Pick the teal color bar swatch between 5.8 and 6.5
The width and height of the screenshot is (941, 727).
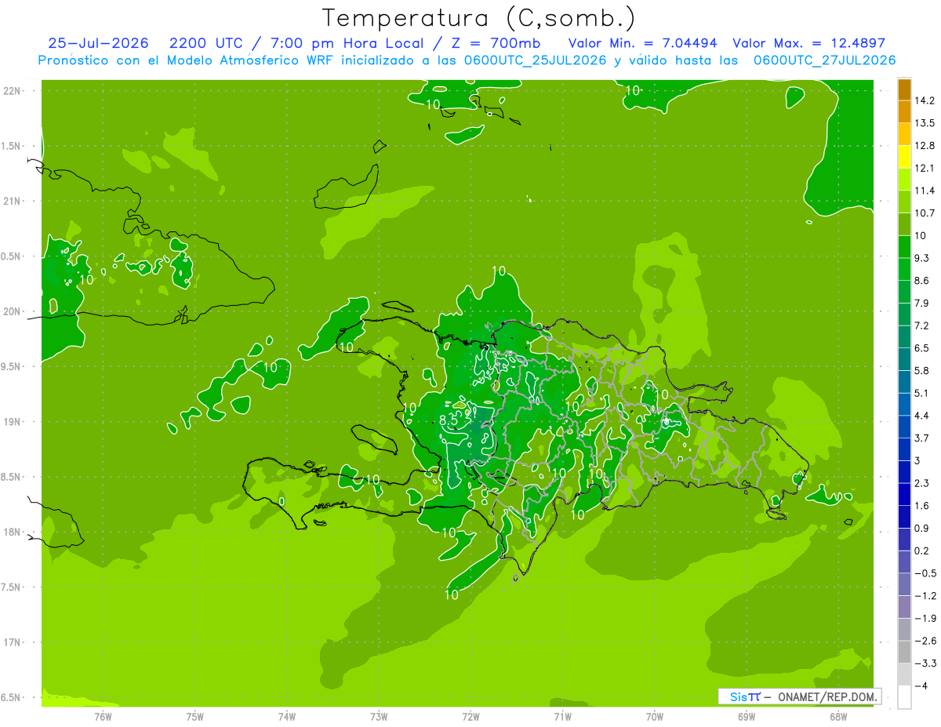(904, 359)
